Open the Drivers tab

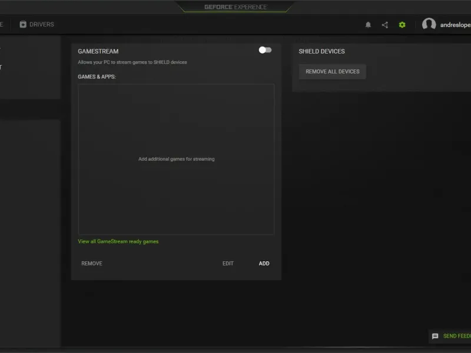[x=37, y=24]
